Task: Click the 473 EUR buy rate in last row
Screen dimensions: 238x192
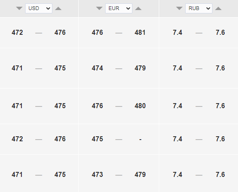Action: (x=97, y=174)
